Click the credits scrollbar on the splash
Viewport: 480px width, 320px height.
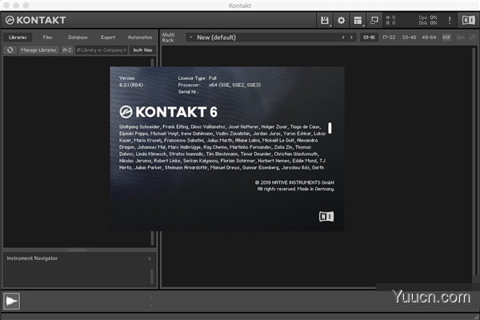pos(330,128)
